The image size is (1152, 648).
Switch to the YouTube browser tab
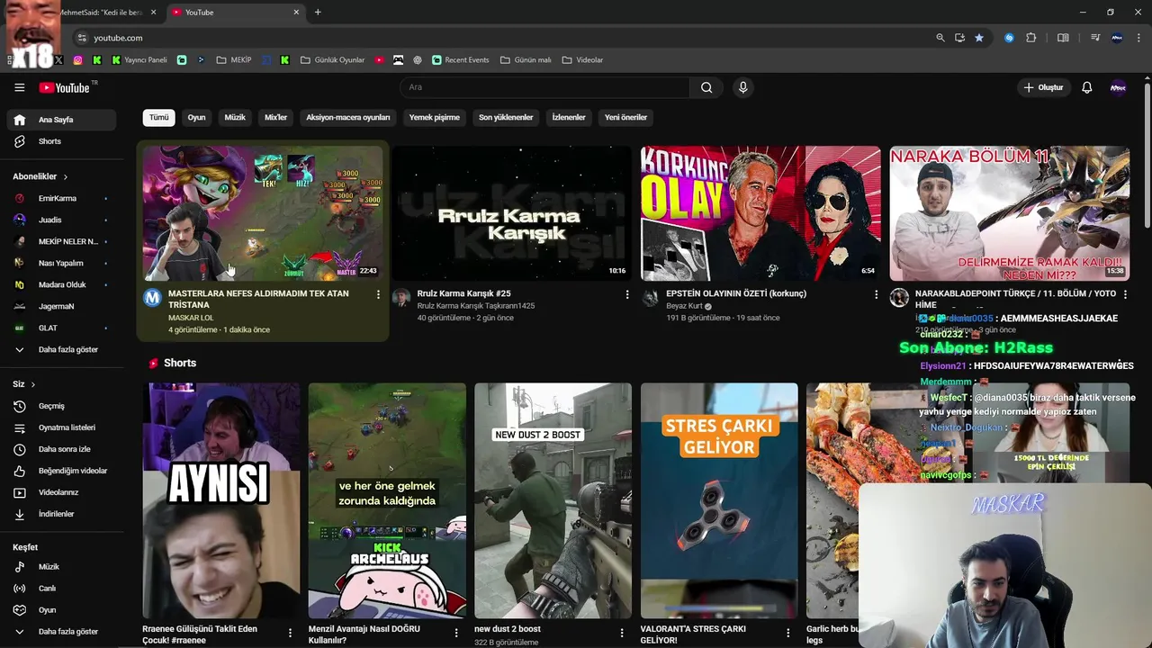click(x=237, y=13)
